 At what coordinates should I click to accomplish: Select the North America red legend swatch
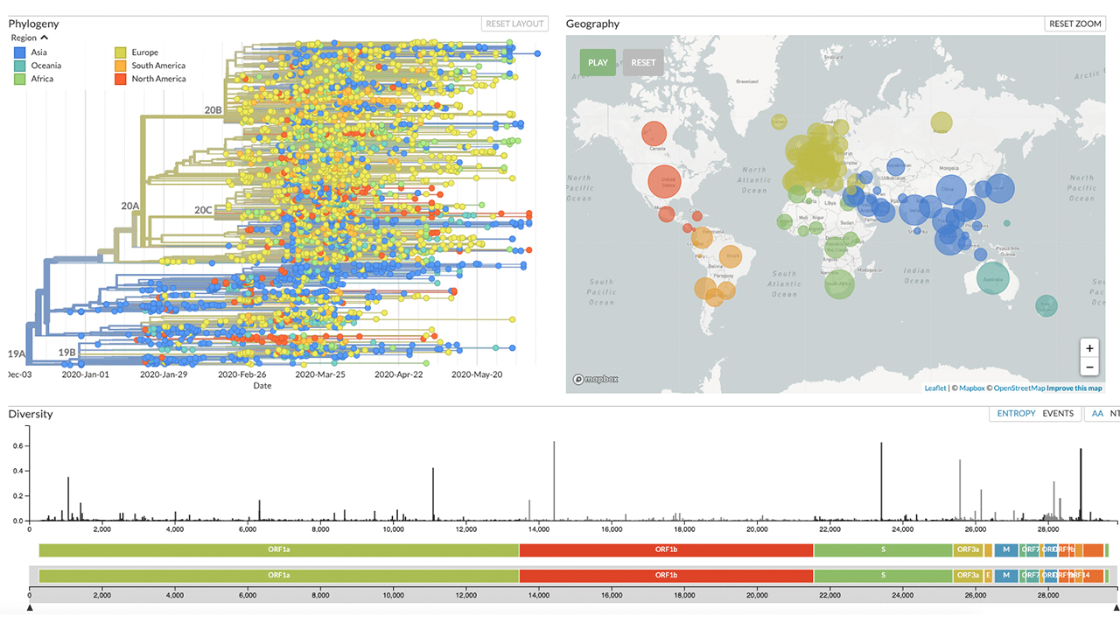tap(121, 79)
